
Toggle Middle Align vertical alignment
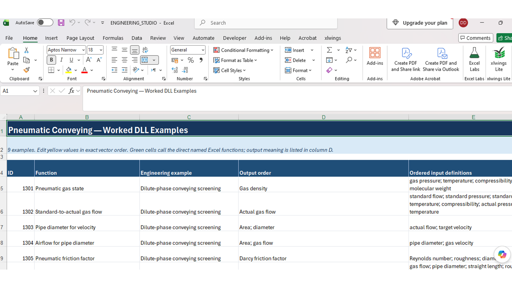tap(124, 50)
